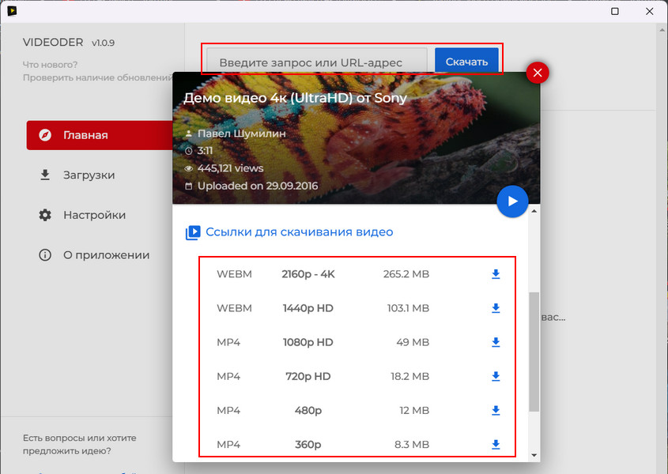Click the popup scrollbar down arrow
Image resolution: width=668 pixels, height=474 pixels.
point(534,455)
